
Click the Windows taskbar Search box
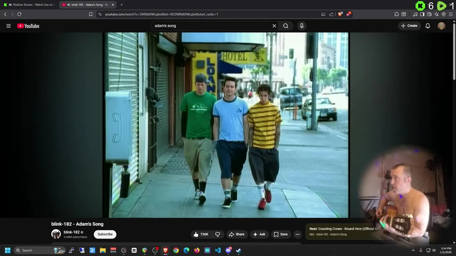pyautogui.click(x=40, y=250)
